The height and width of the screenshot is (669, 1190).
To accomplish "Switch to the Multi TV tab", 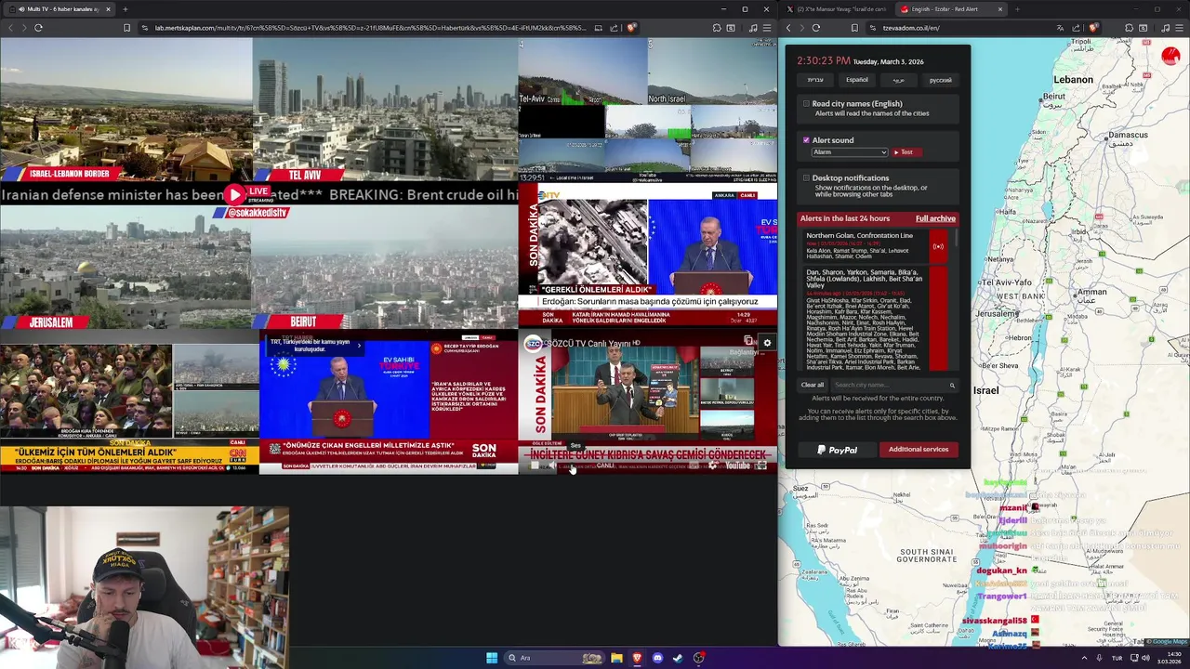I will click(58, 9).
